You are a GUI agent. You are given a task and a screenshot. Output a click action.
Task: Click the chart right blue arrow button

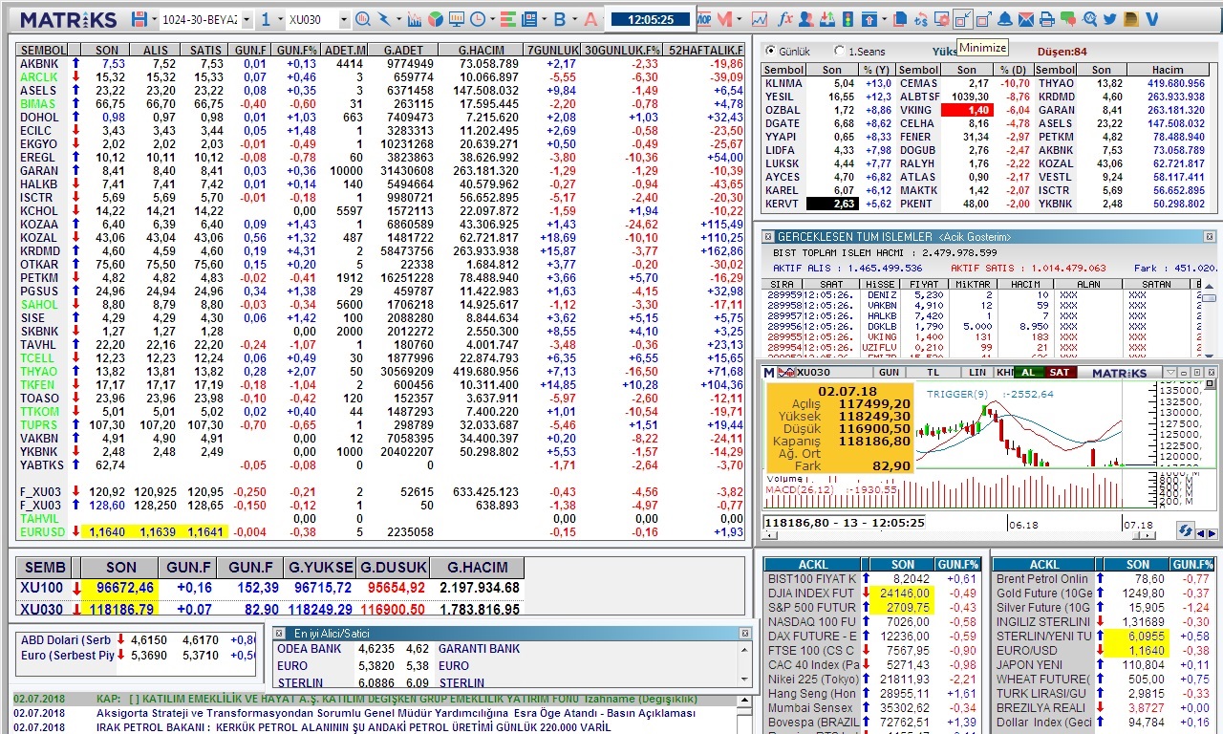tap(1212, 533)
